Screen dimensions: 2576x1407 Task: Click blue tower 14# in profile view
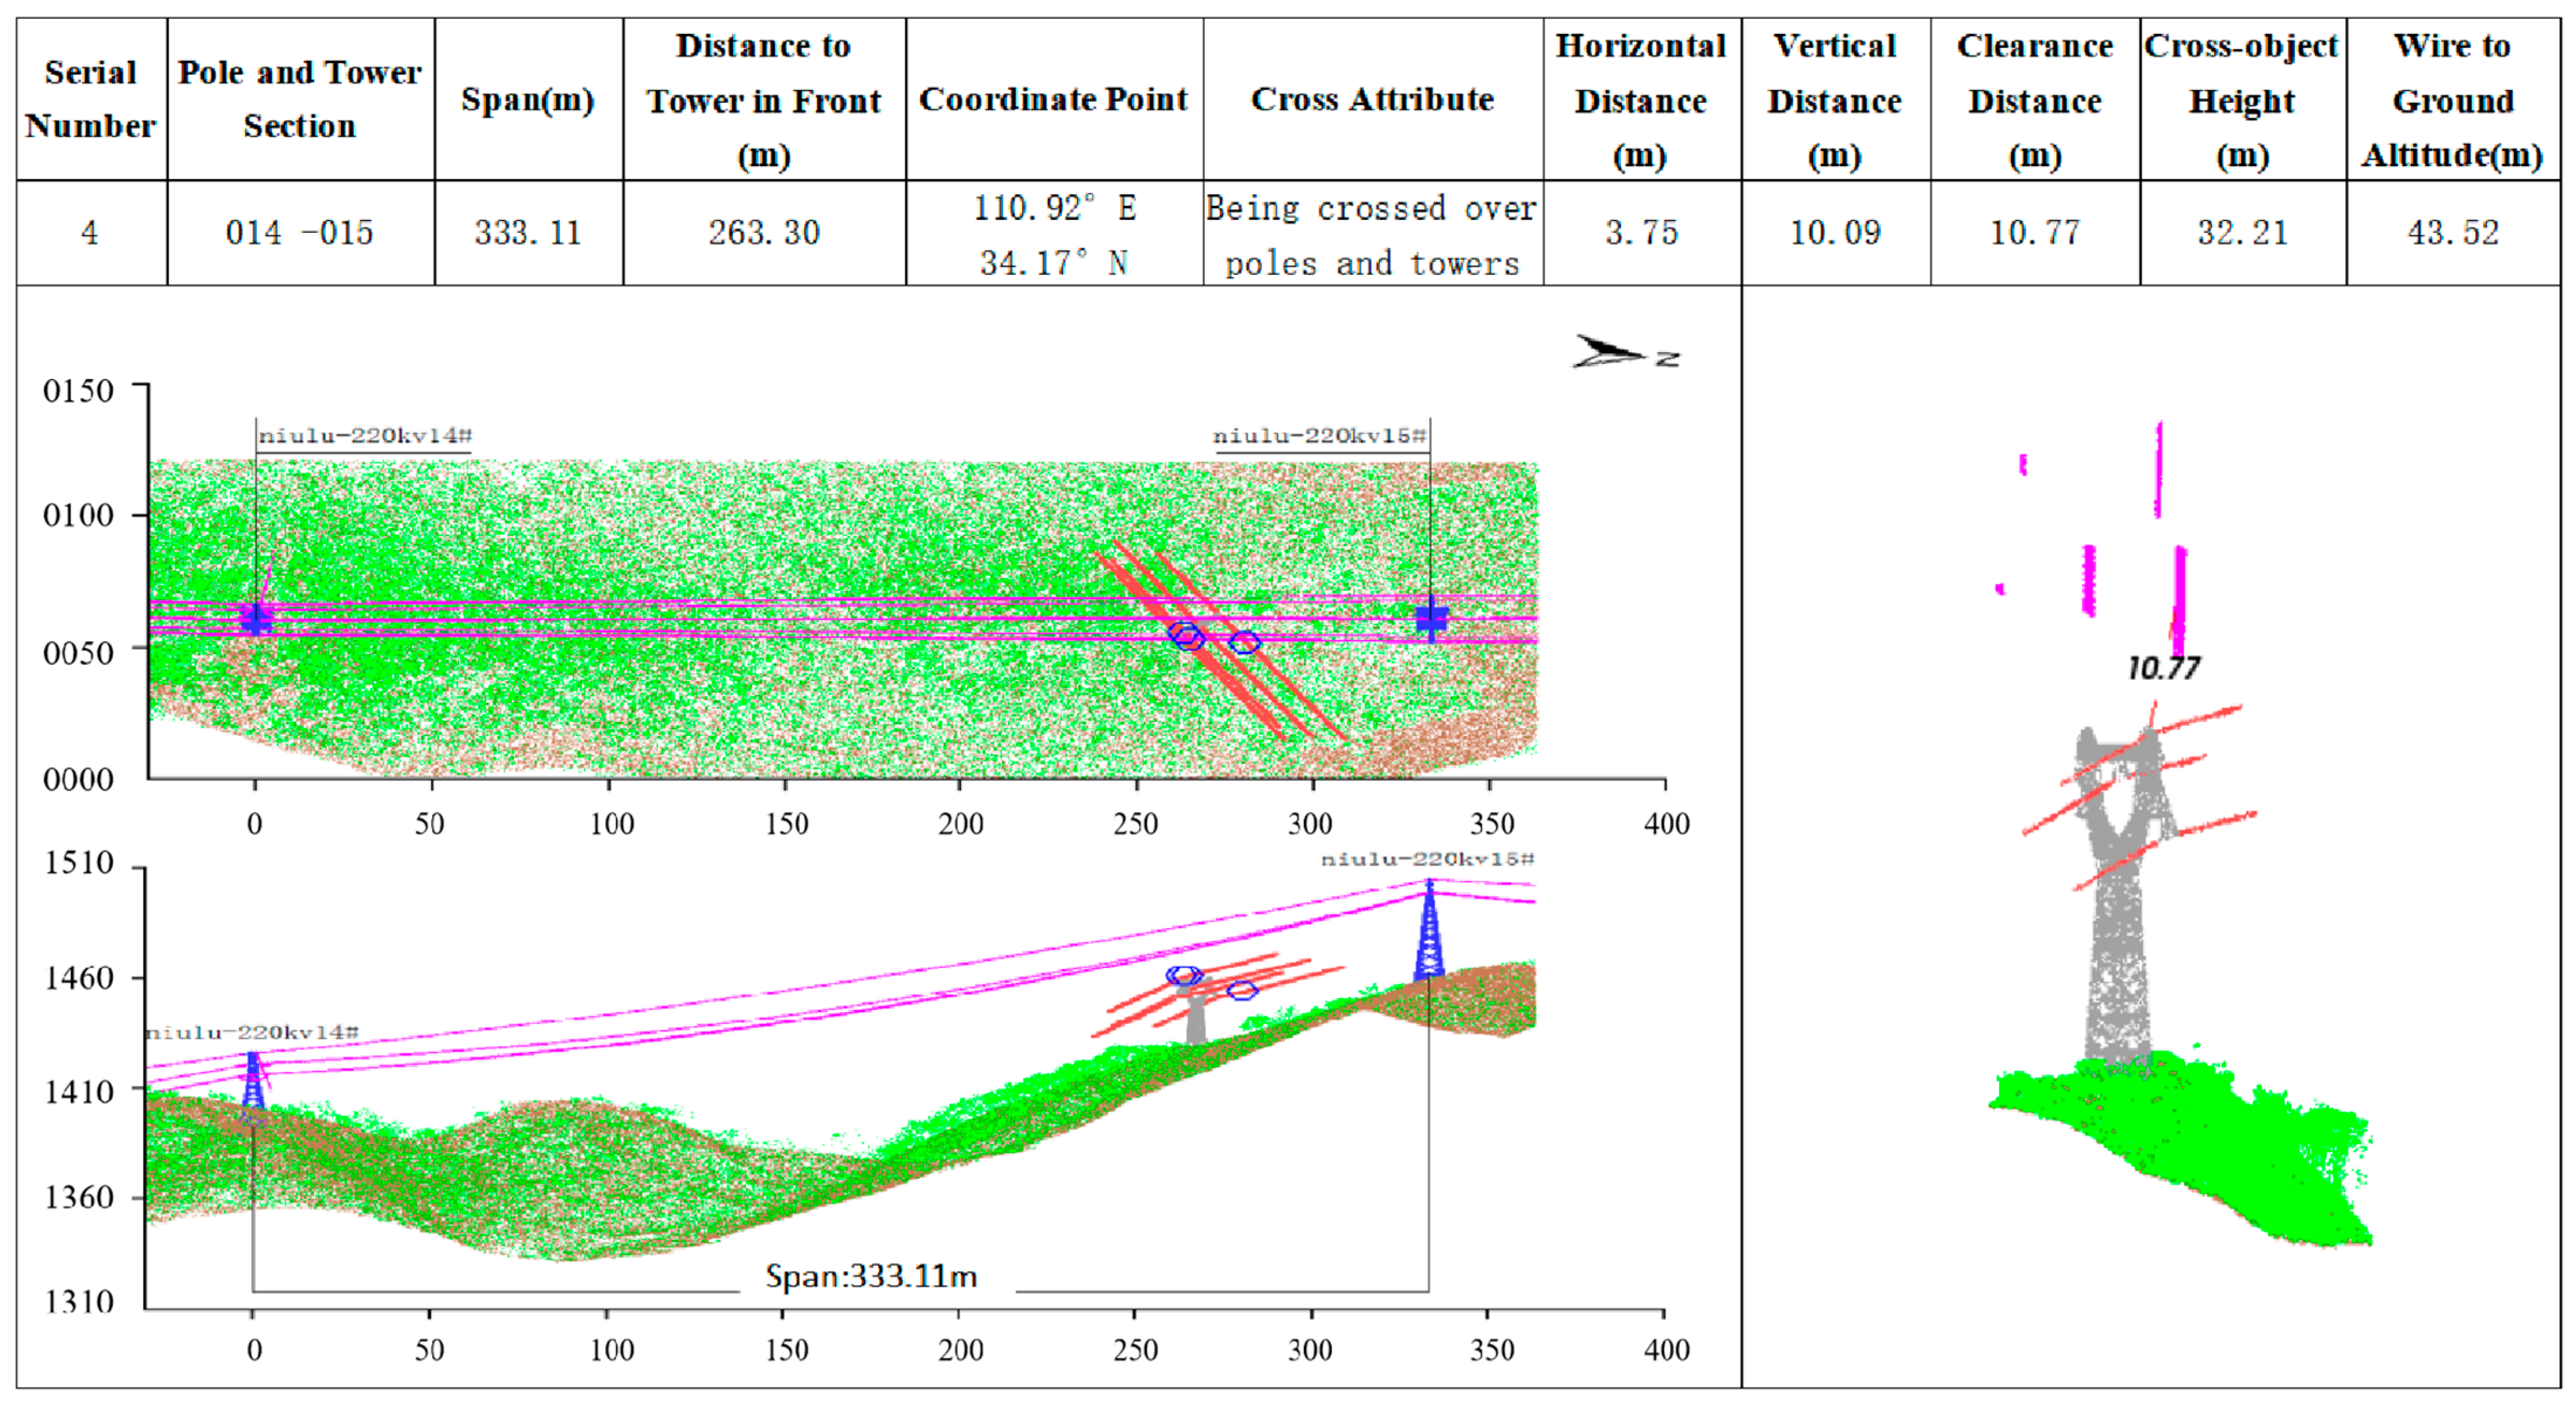pos(253,1081)
